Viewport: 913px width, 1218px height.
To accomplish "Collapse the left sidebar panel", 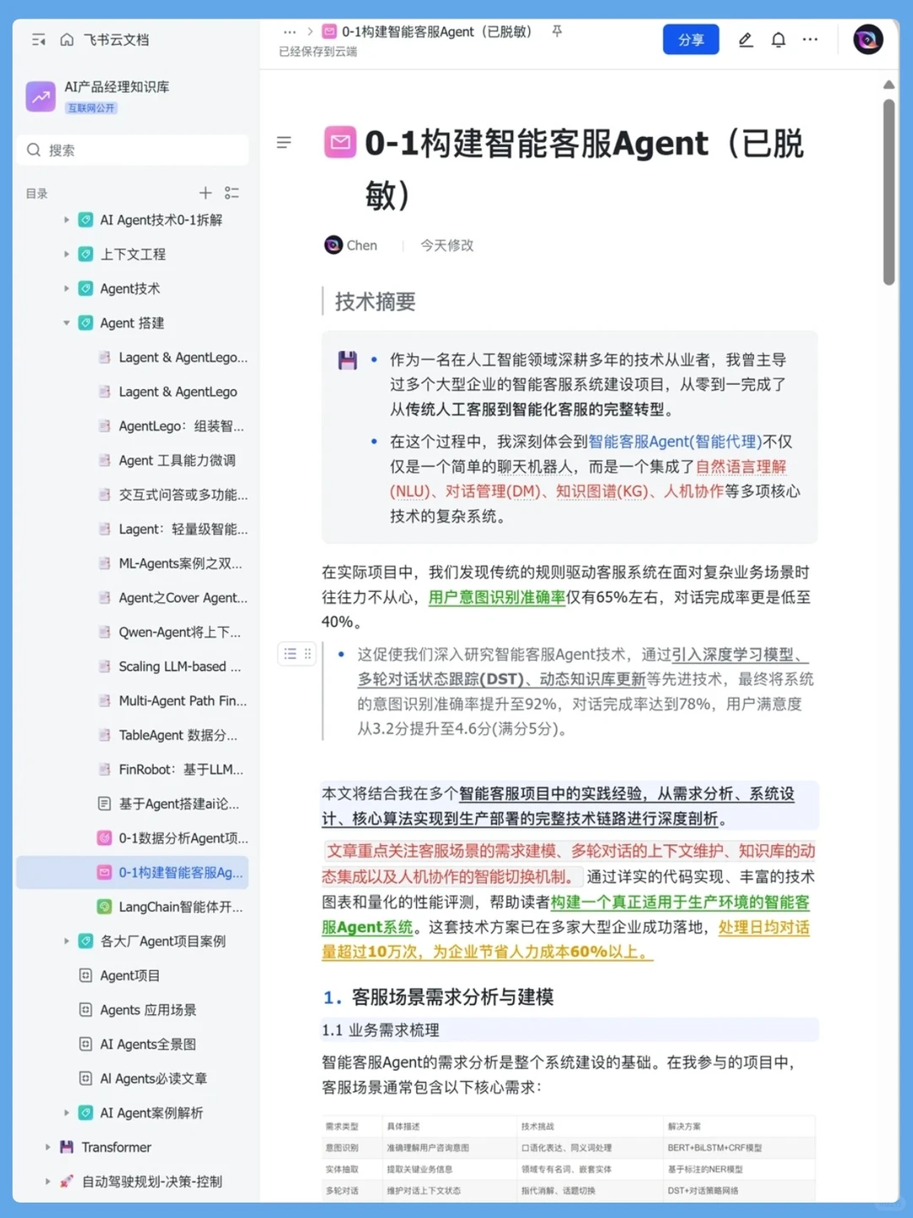I will tap(38, 39).
